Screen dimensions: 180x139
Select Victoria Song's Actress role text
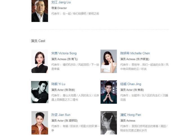(x=64, y=59)
